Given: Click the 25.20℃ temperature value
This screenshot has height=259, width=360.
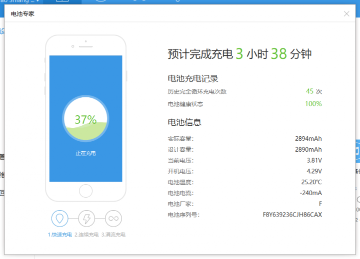Looking at the screenshot, I should (311, 182).
